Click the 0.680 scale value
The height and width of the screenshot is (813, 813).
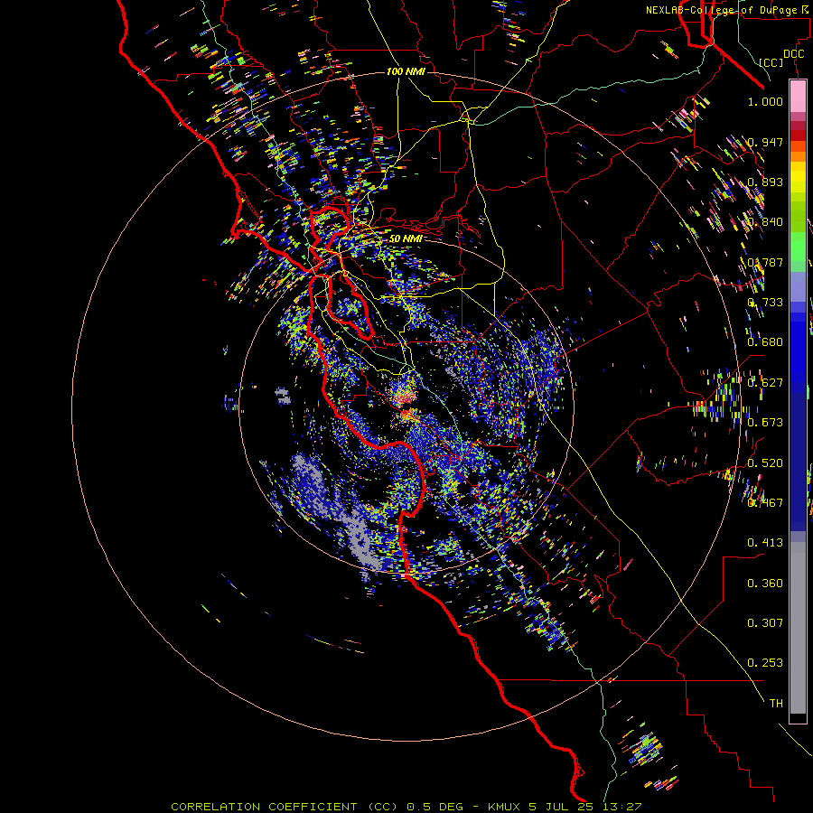tap(765, 342)
